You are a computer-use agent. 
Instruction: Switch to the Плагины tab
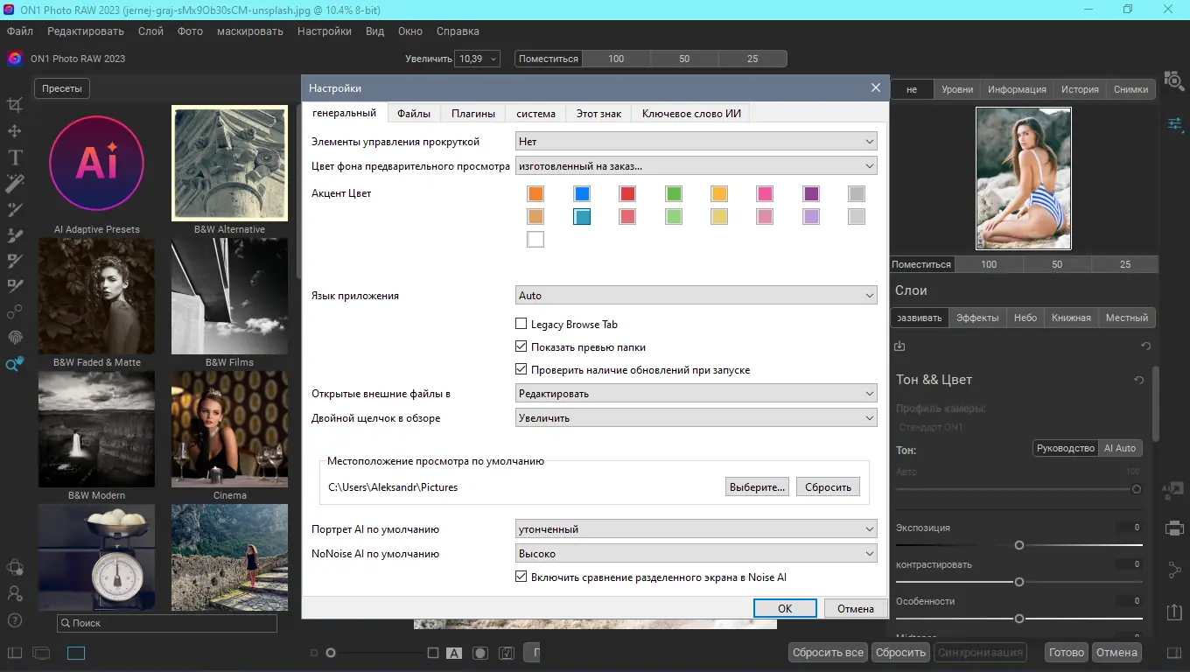click(x=473, y=114)
